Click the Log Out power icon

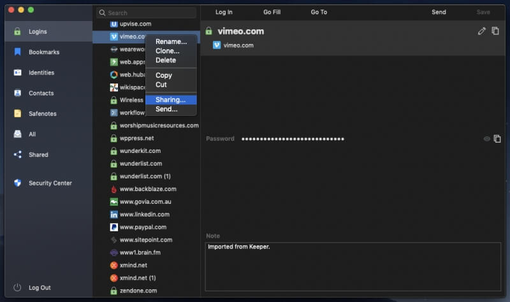click(17, 287)
